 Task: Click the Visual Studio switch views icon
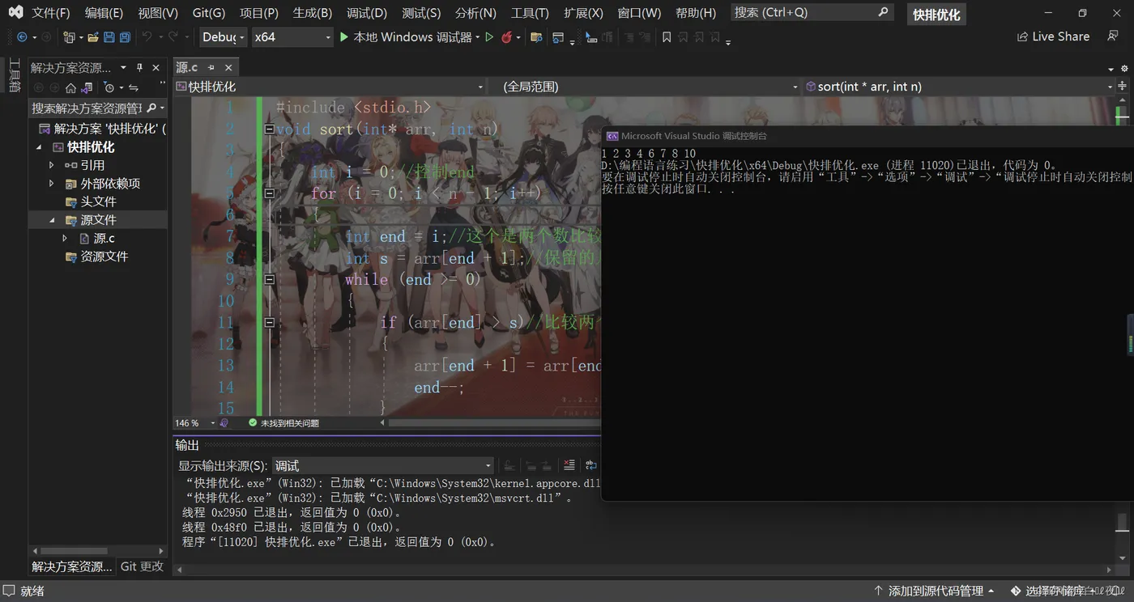[x=87, y=87]
